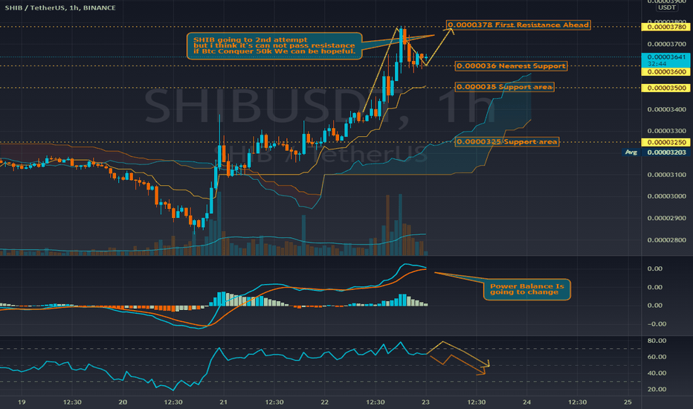Screen dimensions: 693x409
Task: Click the 60.00 value on RSI axis
Action: point(657,357)
